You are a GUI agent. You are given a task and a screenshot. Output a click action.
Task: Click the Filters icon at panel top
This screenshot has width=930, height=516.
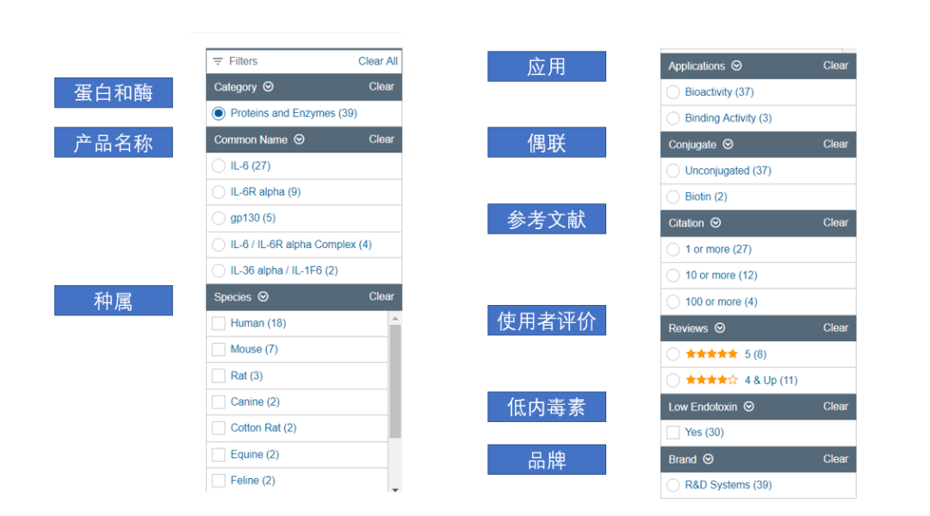tap(218, 61)
